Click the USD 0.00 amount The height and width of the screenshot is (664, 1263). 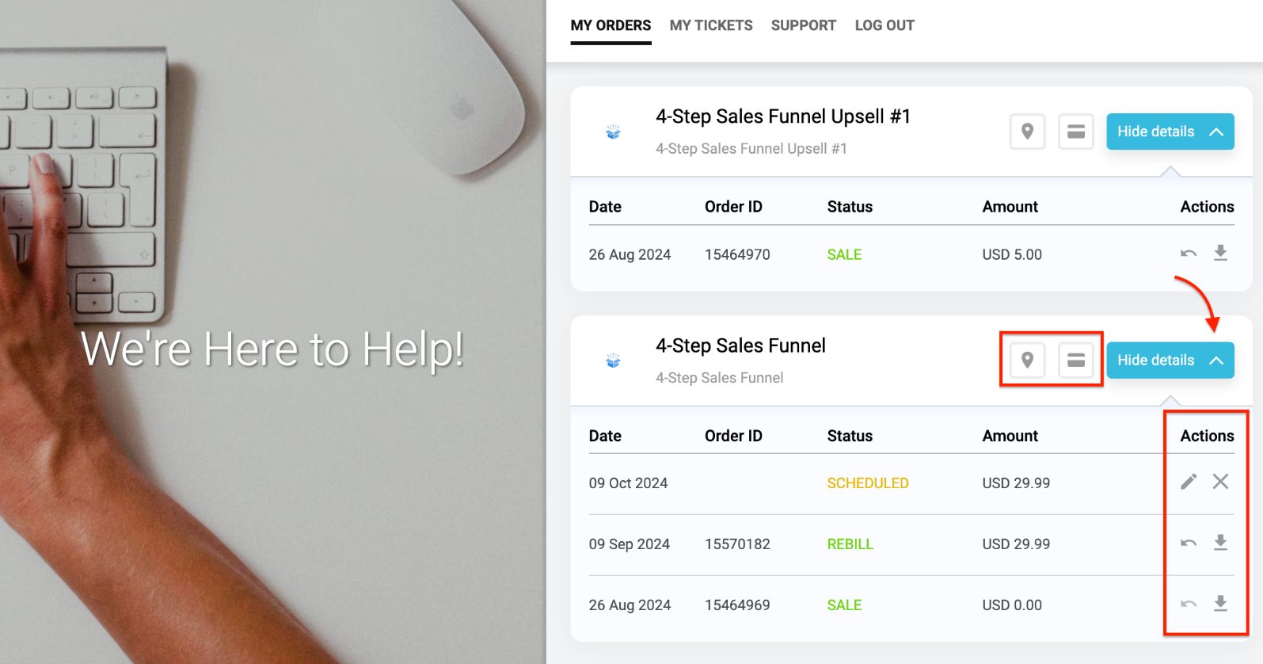point(1012,605)
